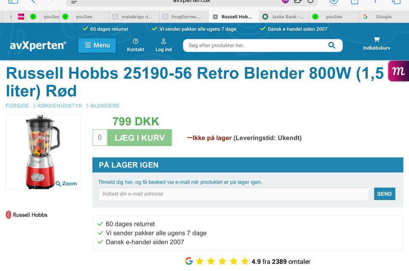The width and height of the screenshot is (409, 271).
Task: Open the pinned pink tab icon
Action: point(21,17)
